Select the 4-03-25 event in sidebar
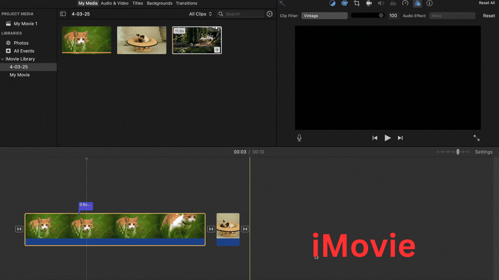 click(x=28, y=67)
